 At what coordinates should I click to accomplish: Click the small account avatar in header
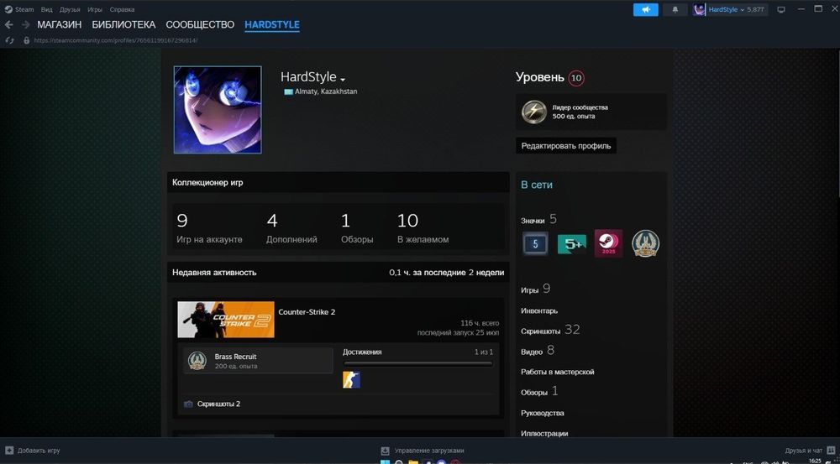pyautogui.click(x=699, y=9)
